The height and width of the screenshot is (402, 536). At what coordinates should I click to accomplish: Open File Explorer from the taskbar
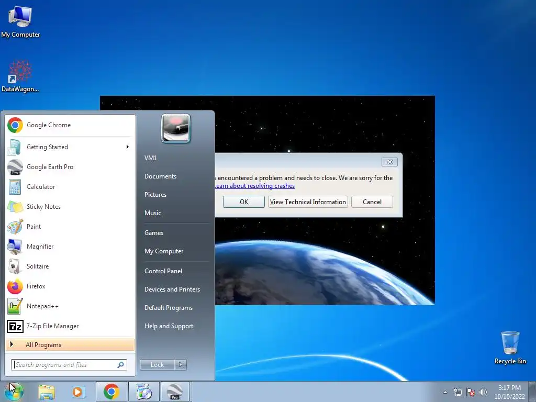click(x=47, y=392)
